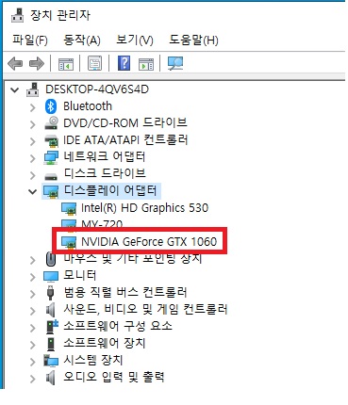Expand 사운드, 비디오 및 게임 컨트롤러
This screenshot has width=348, height=405.
(33, 311)
